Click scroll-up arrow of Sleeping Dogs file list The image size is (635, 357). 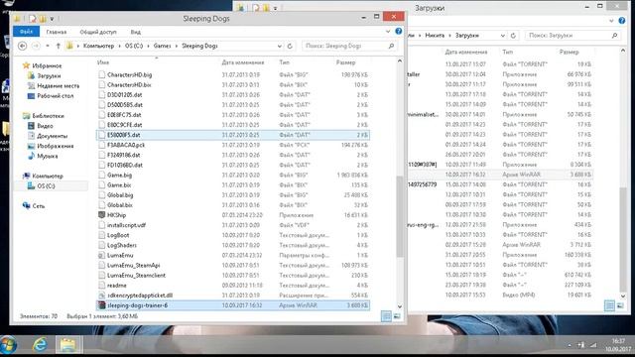(x=400, y=61)
